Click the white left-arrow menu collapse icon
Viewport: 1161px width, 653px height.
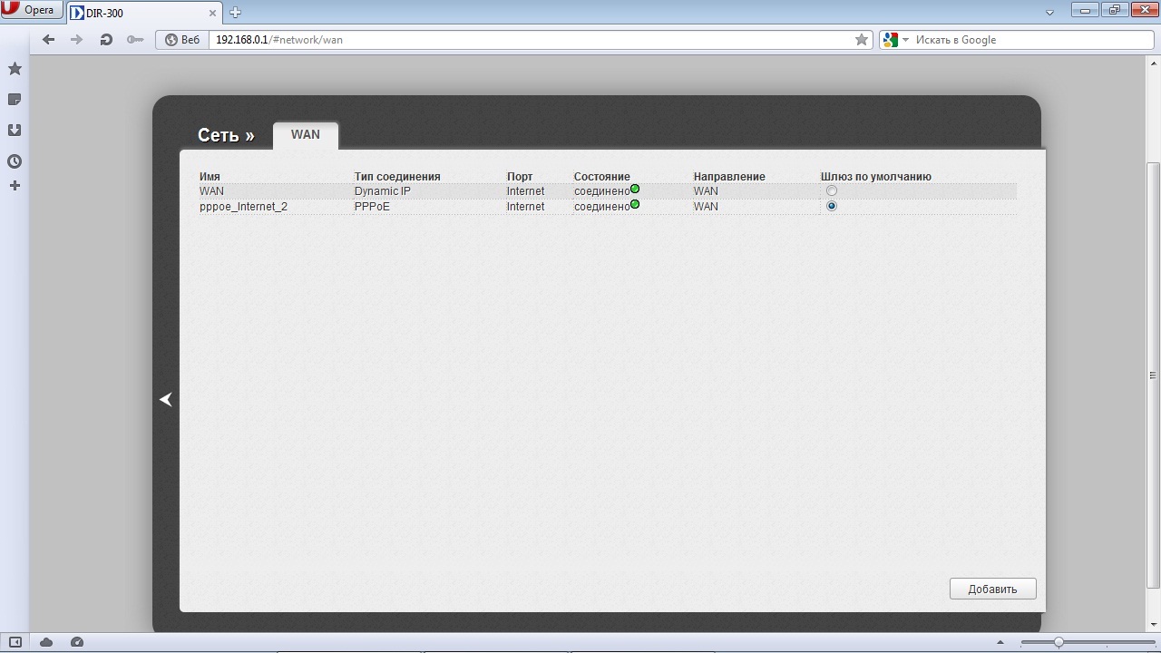(166, 399)
